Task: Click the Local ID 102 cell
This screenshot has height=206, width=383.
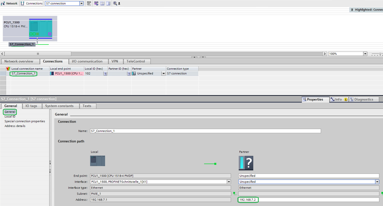Action: [x=94, y=74]
